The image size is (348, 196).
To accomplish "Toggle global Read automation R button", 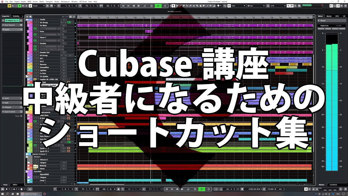I will (x=20, y=6).
